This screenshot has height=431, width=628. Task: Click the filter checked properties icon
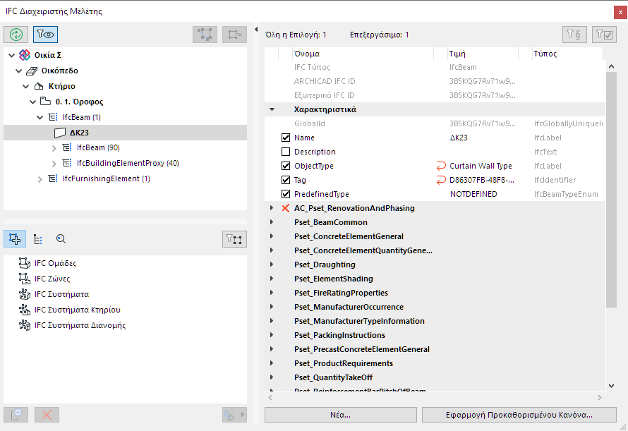(x=604, y=35)
